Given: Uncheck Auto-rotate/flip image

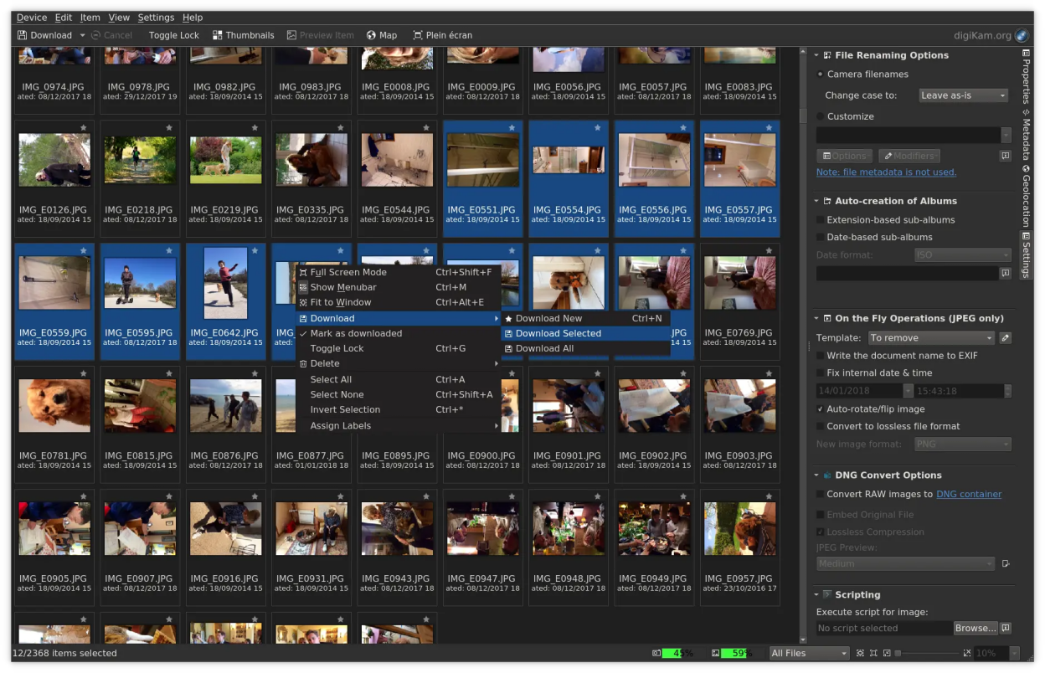Looking at the screenshot, I should pos(821,409).
